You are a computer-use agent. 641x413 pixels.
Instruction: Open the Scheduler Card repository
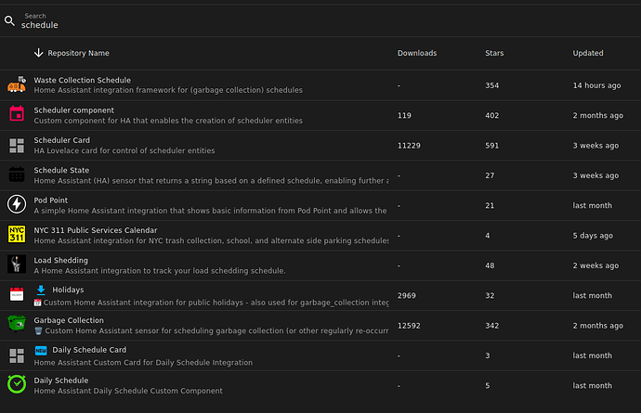(x=62, y=140)
